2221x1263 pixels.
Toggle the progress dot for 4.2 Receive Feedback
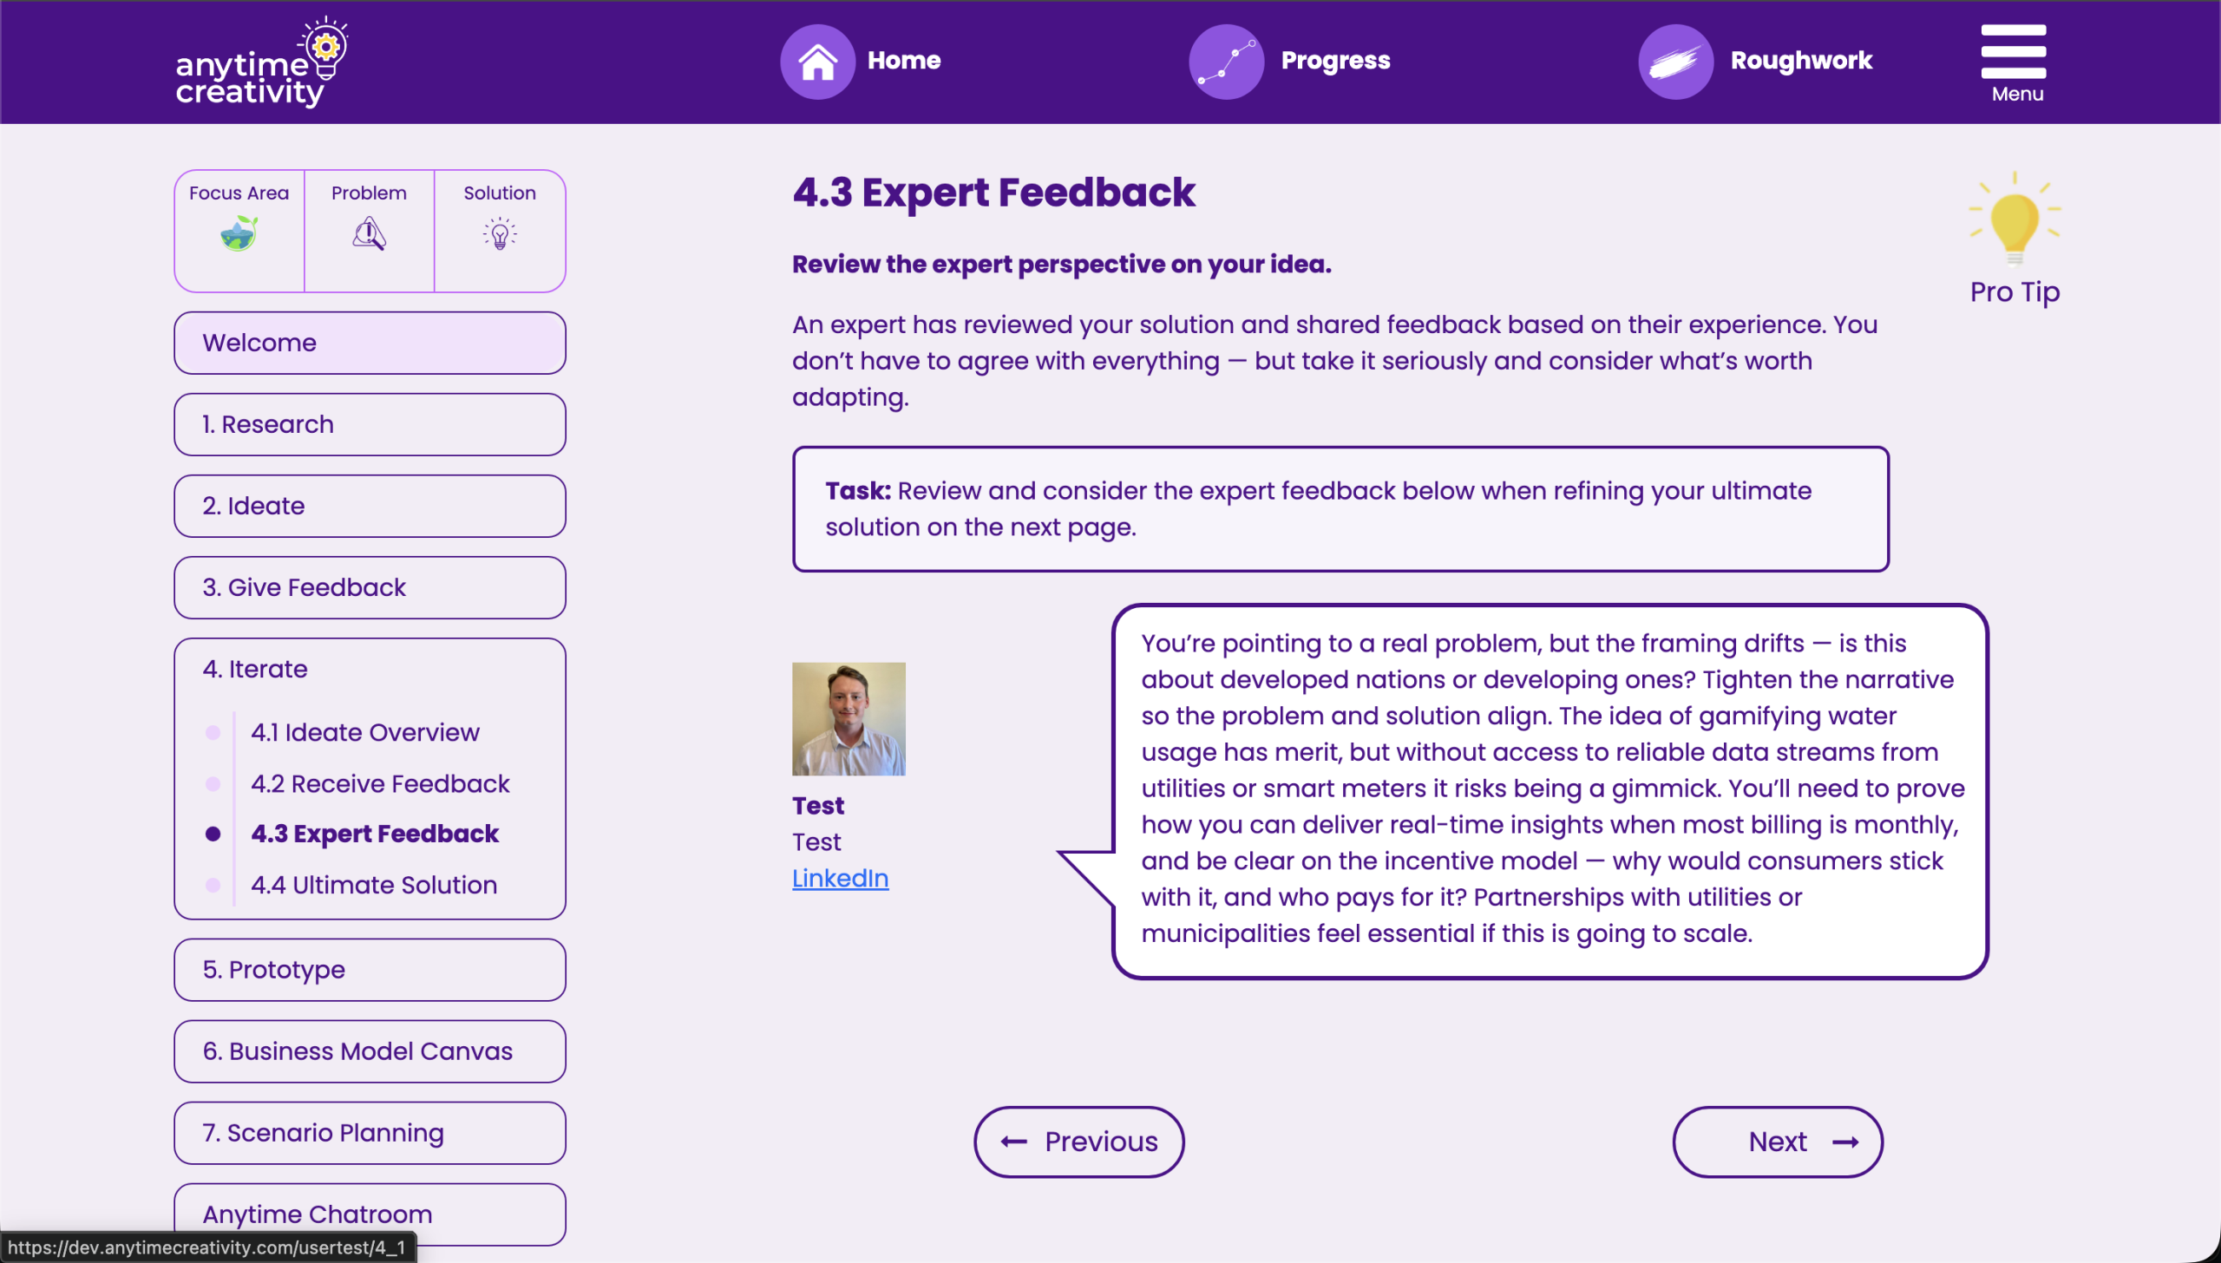[213, 783]
